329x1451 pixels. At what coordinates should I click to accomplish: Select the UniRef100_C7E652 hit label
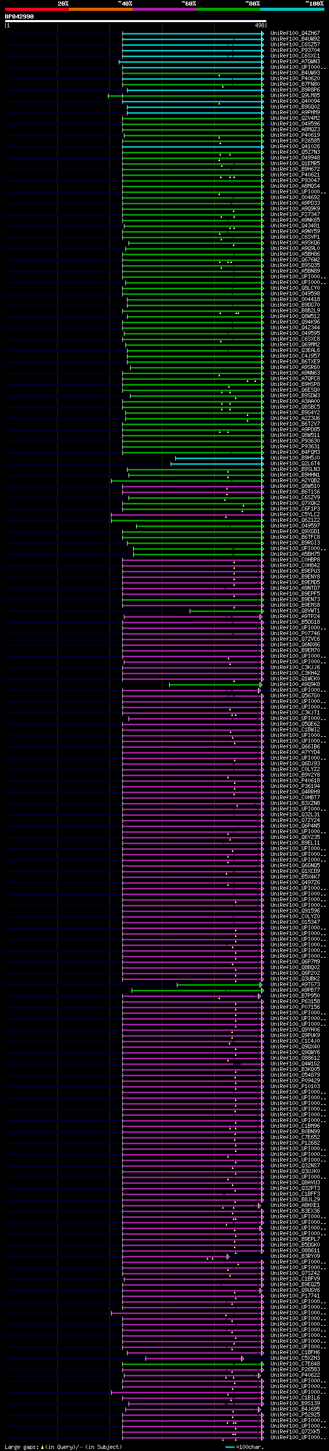tap(295, 1137)
